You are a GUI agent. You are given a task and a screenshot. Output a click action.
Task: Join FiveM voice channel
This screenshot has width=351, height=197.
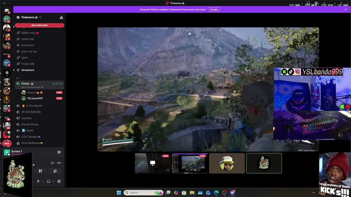(39, 131)
